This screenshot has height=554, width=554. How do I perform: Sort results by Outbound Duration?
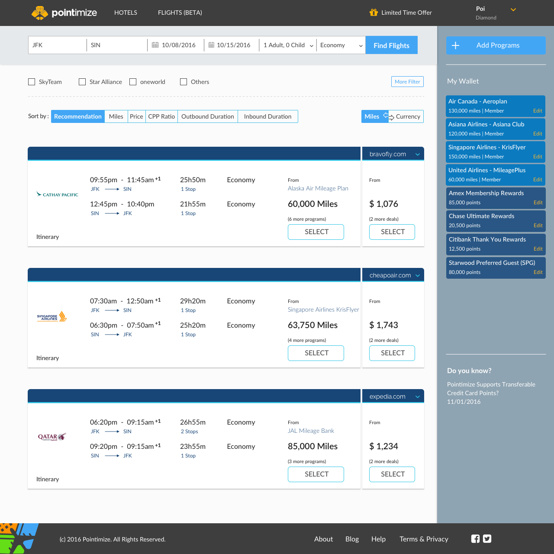[x=208, y=116]
